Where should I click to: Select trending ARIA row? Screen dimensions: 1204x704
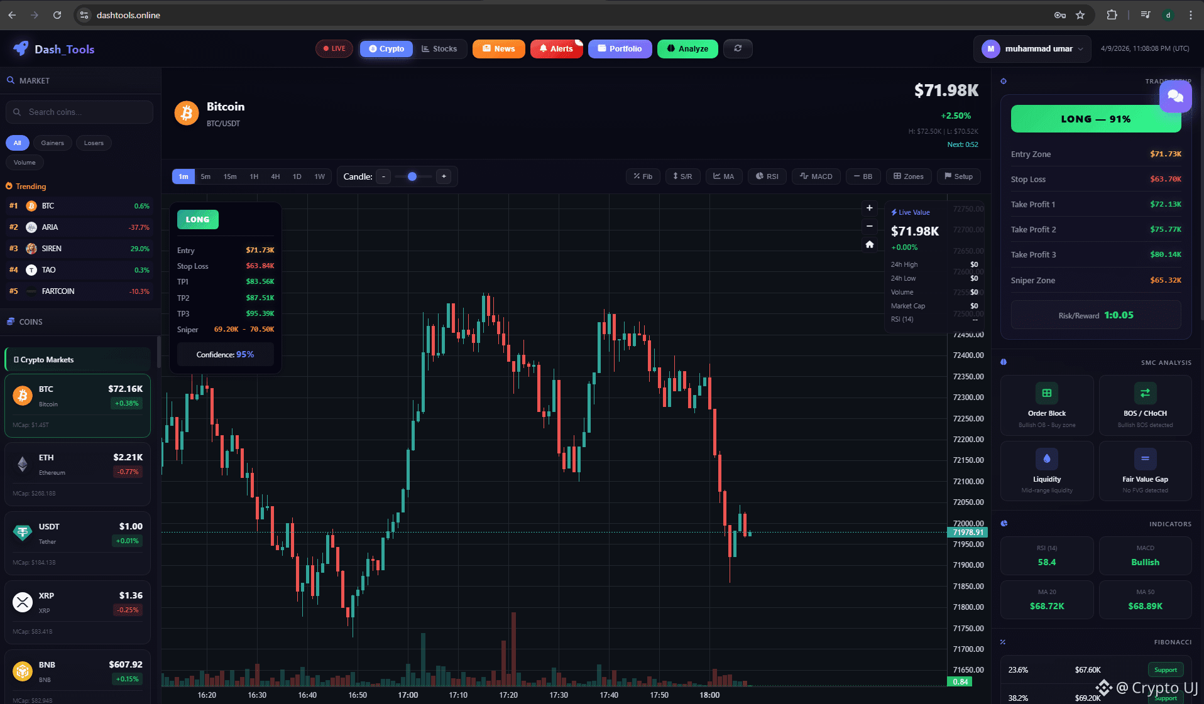[79, 227]
